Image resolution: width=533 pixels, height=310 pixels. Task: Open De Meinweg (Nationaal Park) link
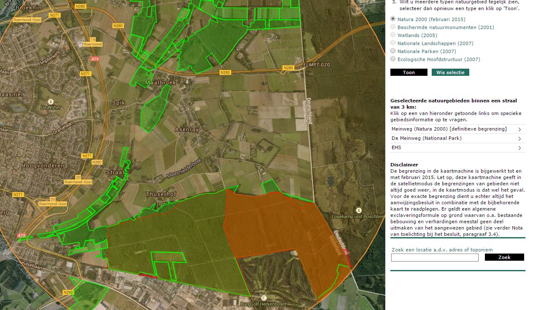427,138
